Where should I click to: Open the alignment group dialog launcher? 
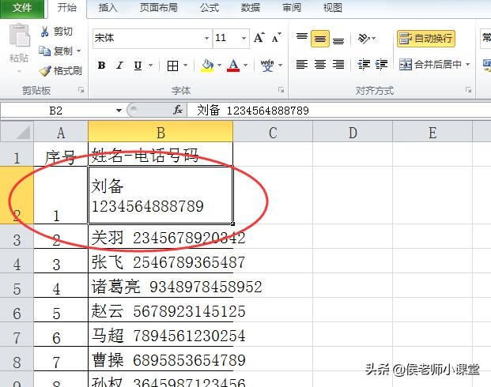(x=468, y=90)
